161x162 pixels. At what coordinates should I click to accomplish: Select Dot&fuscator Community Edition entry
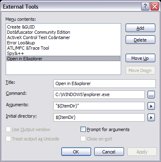63,32
